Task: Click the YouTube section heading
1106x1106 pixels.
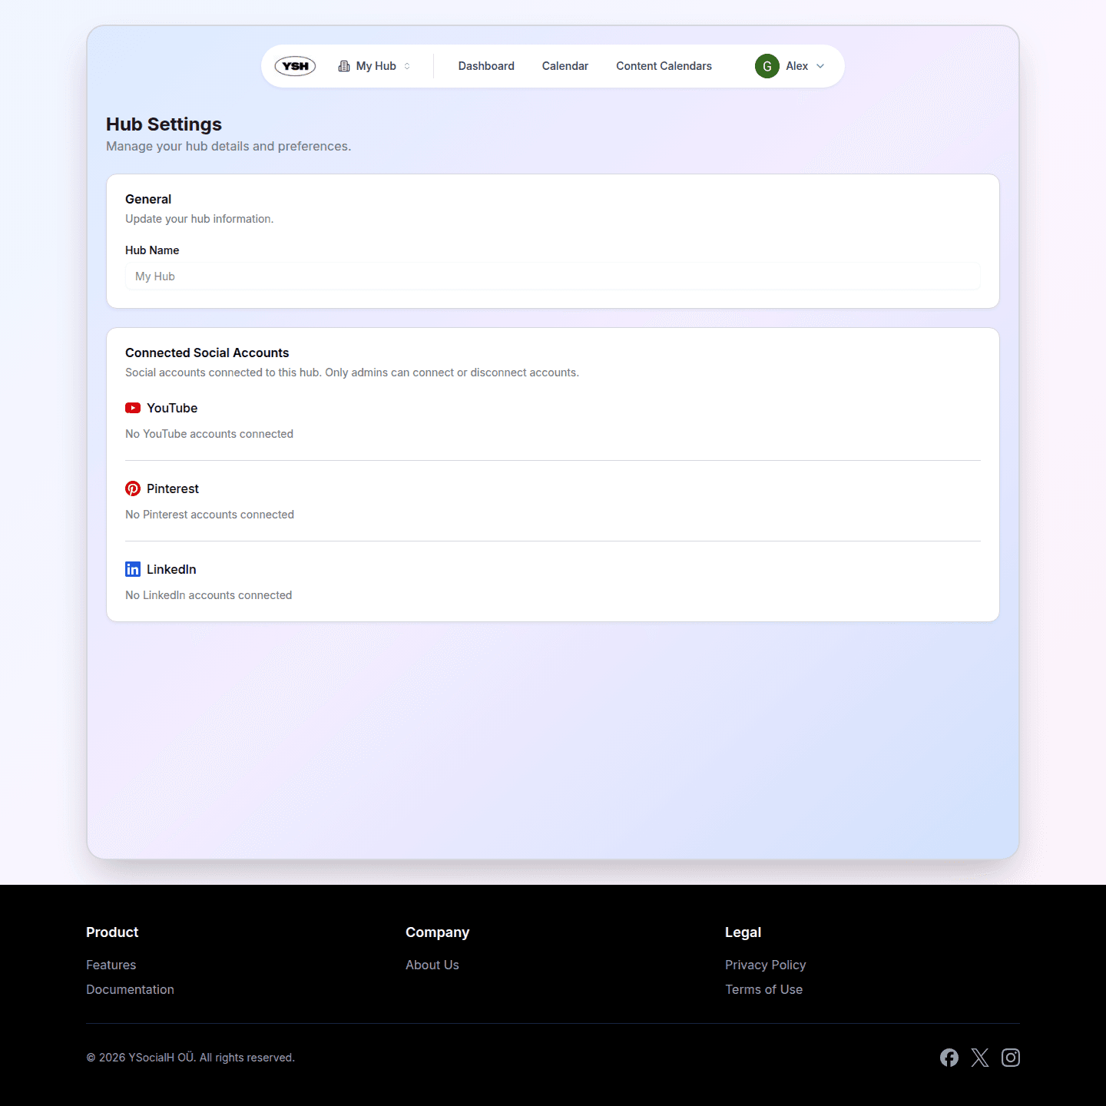Action: pos(172,408)
